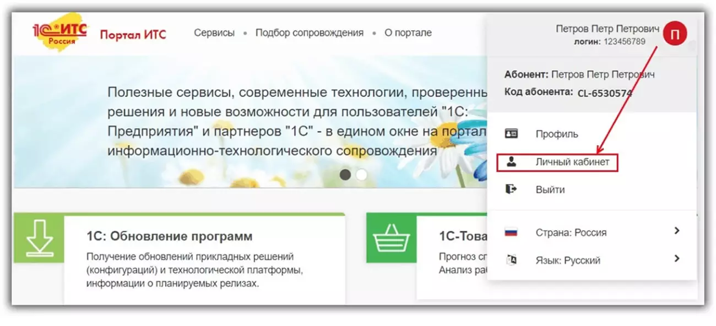Open the О портале menu item
Image resolution: width=716 pixels, height=326 pixels.
pyautogui.click(x=408, y=32)
